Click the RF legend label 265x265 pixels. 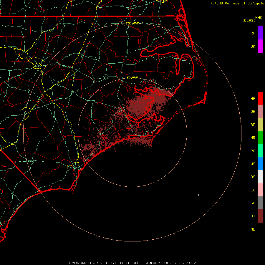(253, 33)
